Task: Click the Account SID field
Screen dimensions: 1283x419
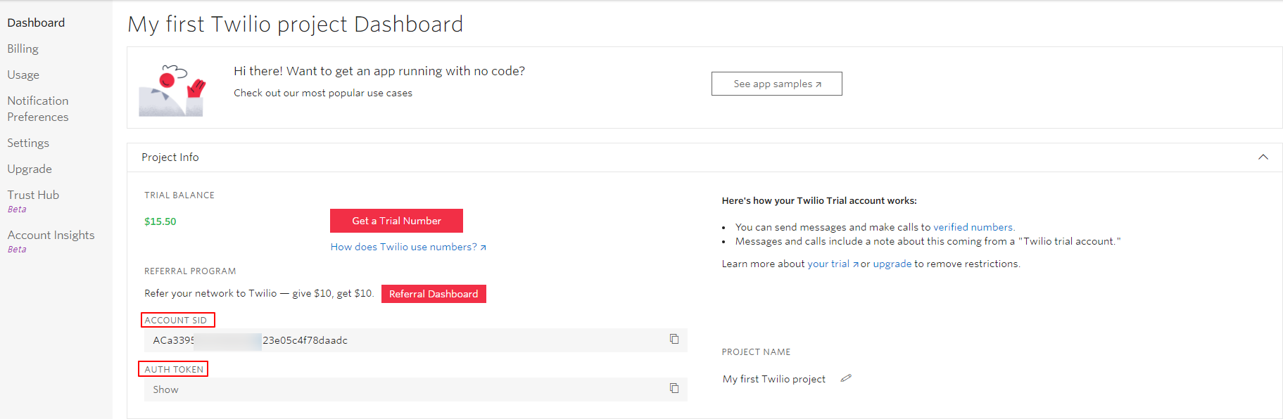Action: (416, 340)
